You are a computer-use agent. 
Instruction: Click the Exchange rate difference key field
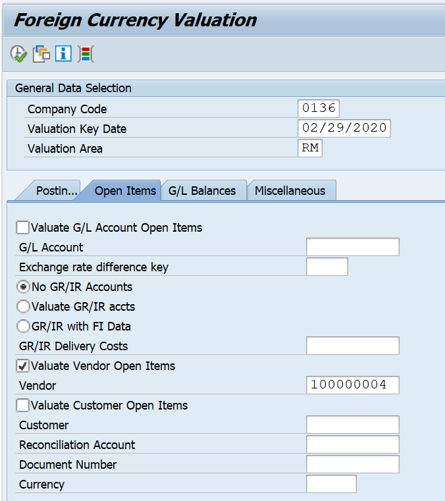tap(327, 267)
